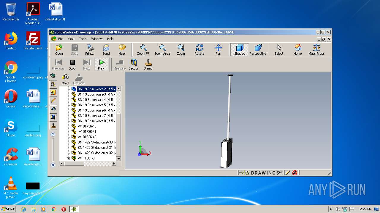380x213 pixels.
Task: Select BN 19 St-schwarz-8 component
Action: 96,121
